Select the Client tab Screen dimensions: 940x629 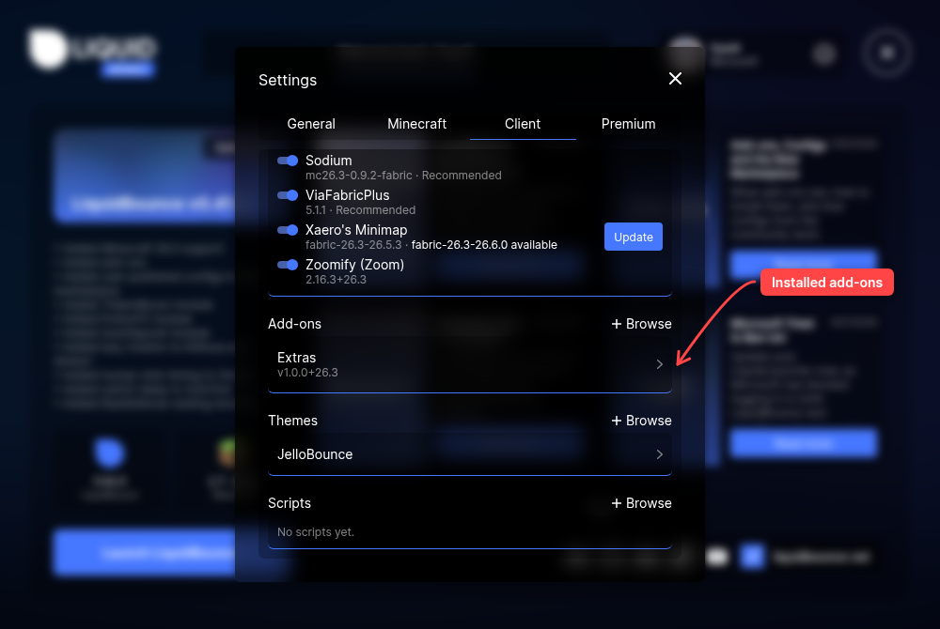click(523, 124)
